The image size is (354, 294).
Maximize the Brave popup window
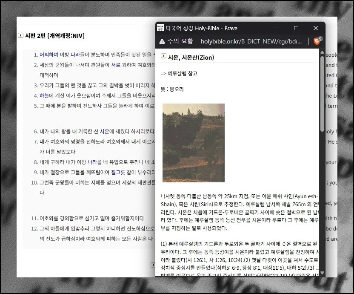(x=296, y=28)
